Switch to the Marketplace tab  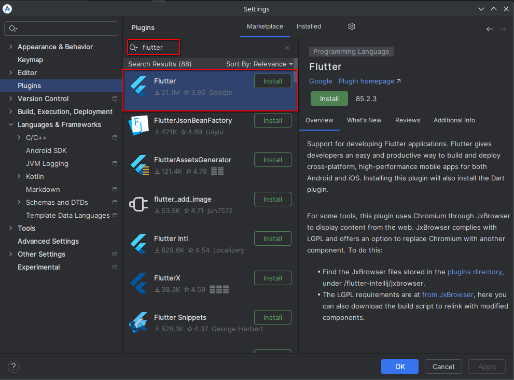265,26
